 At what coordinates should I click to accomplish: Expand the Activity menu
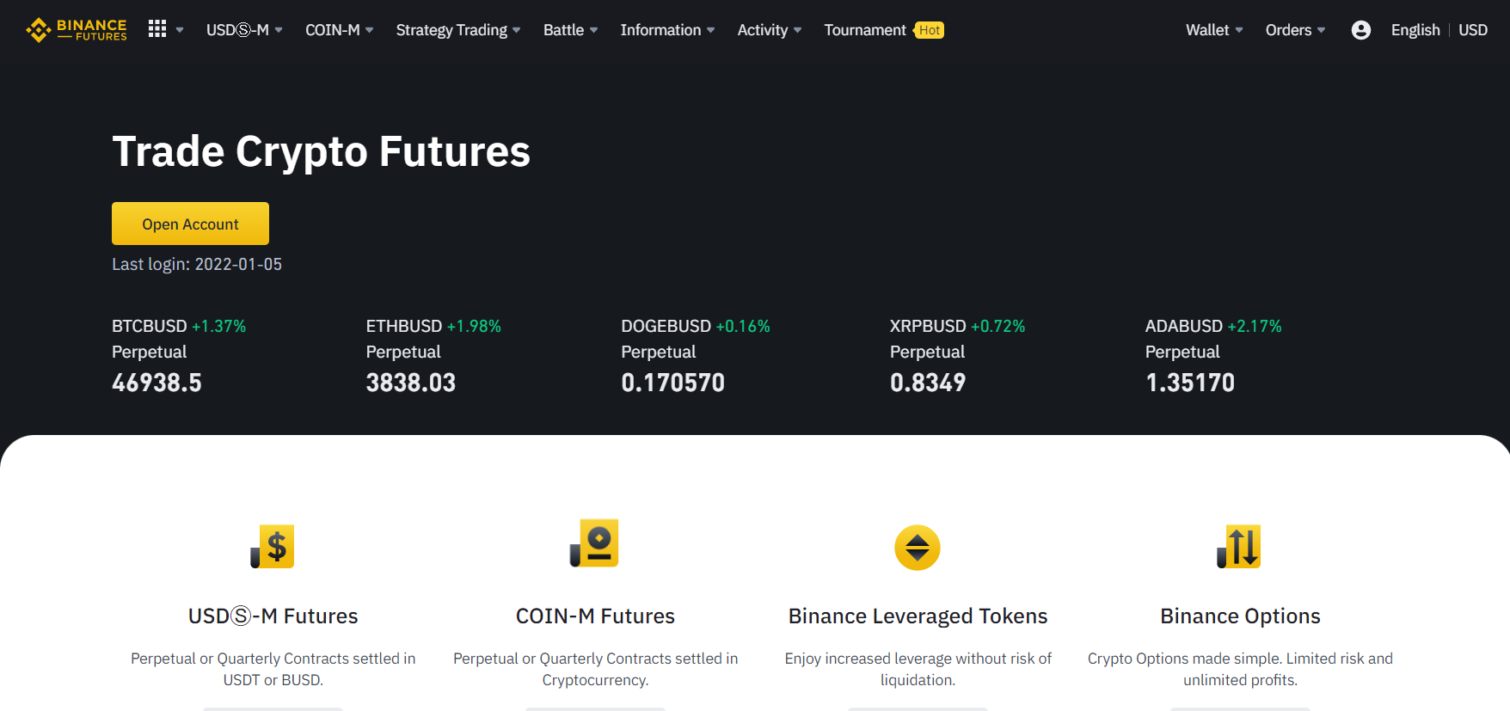click(770, 30)
